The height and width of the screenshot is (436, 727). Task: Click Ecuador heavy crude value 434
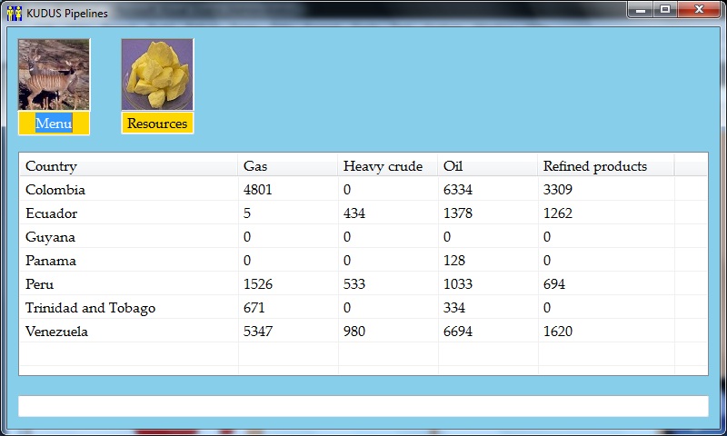click(354, 213)
